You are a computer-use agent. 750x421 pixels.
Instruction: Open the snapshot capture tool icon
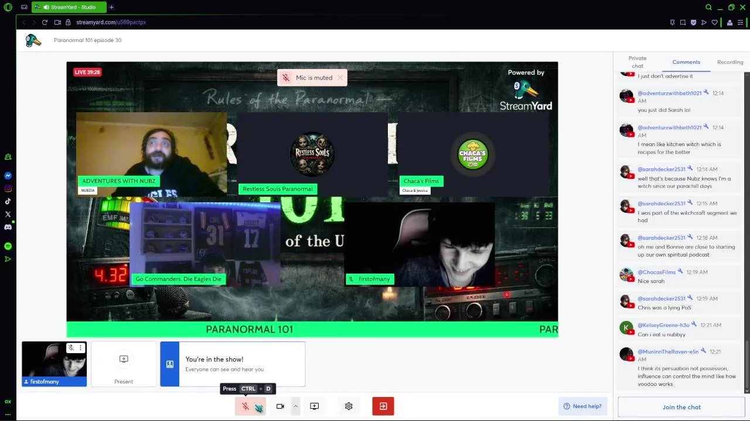point(683,22)
